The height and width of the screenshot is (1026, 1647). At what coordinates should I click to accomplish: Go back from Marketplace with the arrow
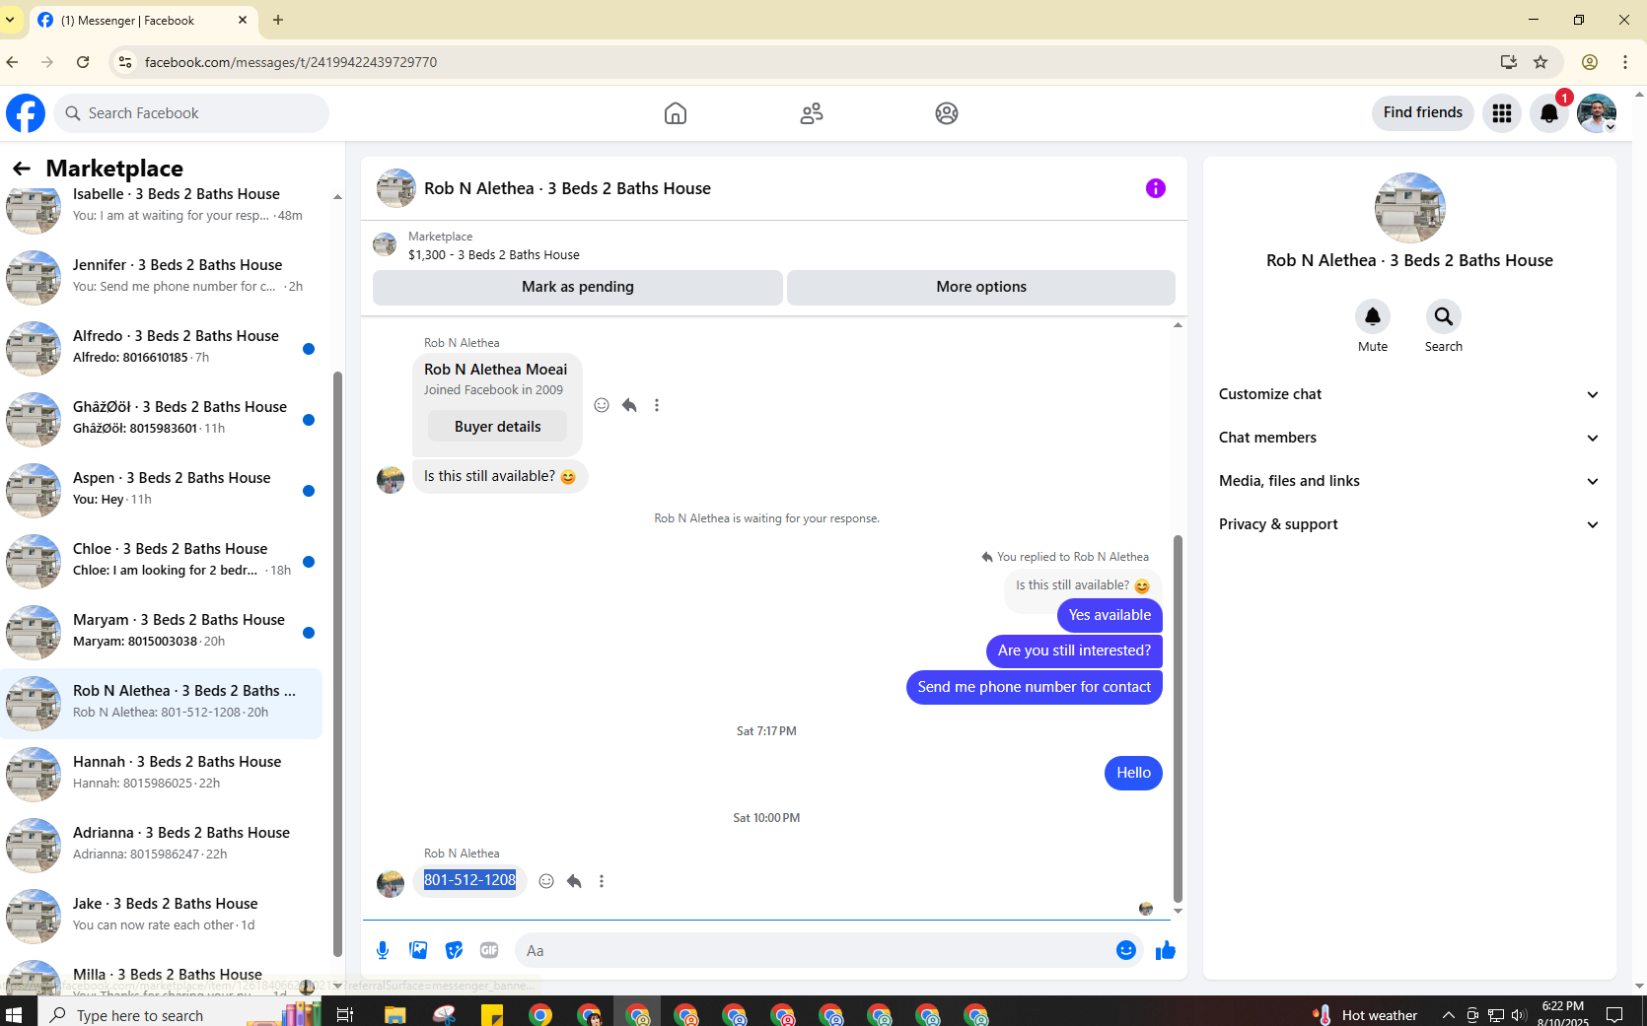22,169
